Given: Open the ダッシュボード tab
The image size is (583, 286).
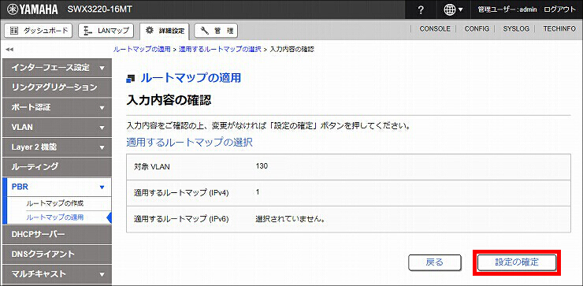Looking at the screenshot, I should 39,31.
